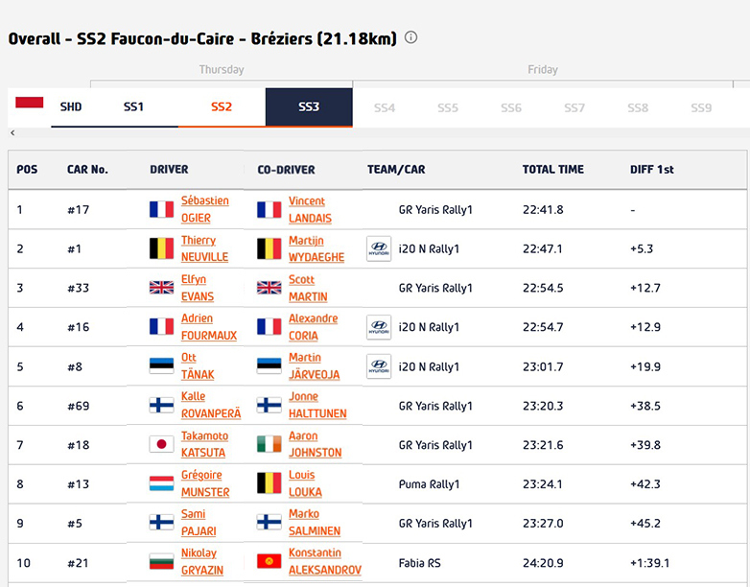Click the Hyundai logo in Neuville's row
Viewport: 750px width, 587px height.
[379, 249]
